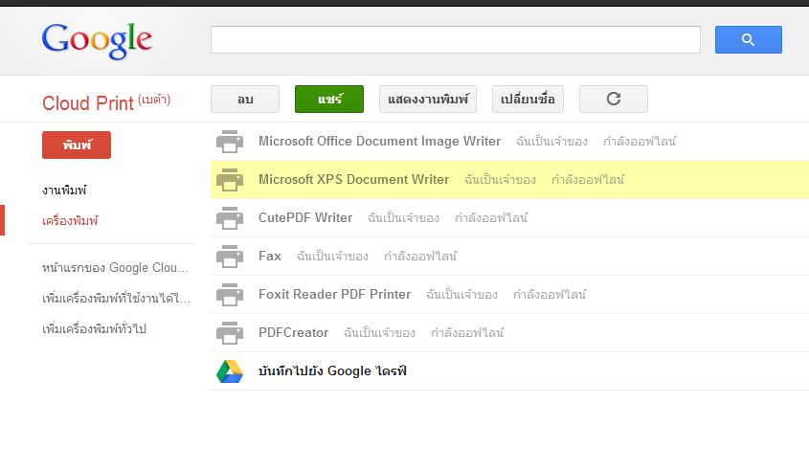The width and height of the screenshot is (809, 449).
Task: Open แสดงงานพิมพ์ to show print jobs
Action: coord(428,100)
